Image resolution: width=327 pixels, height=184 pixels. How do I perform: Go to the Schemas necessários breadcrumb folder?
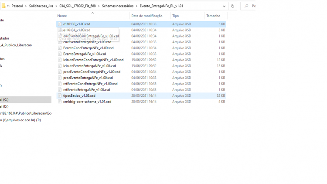[x=118, y=6]
